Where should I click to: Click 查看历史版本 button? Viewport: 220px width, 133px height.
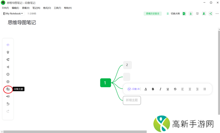tap(153, 14)
